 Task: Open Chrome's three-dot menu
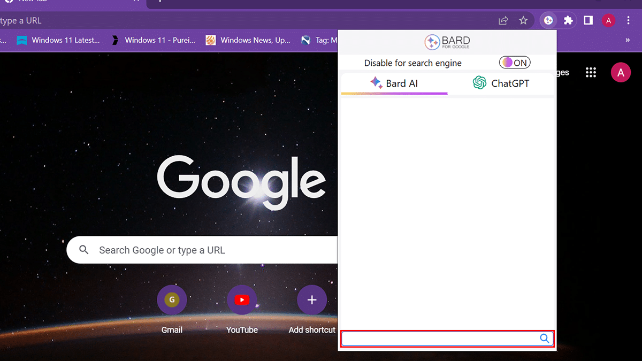(x=628, y=20)
